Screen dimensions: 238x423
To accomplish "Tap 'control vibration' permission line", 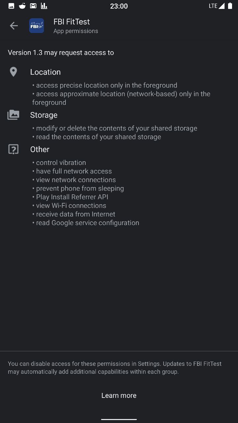I will (59, 163).
